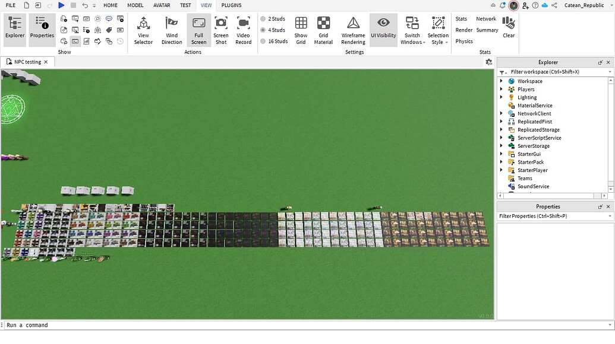Clear the stats display
Screen dimensions: 615x344
pyautogui.click(x=509, y=27)
